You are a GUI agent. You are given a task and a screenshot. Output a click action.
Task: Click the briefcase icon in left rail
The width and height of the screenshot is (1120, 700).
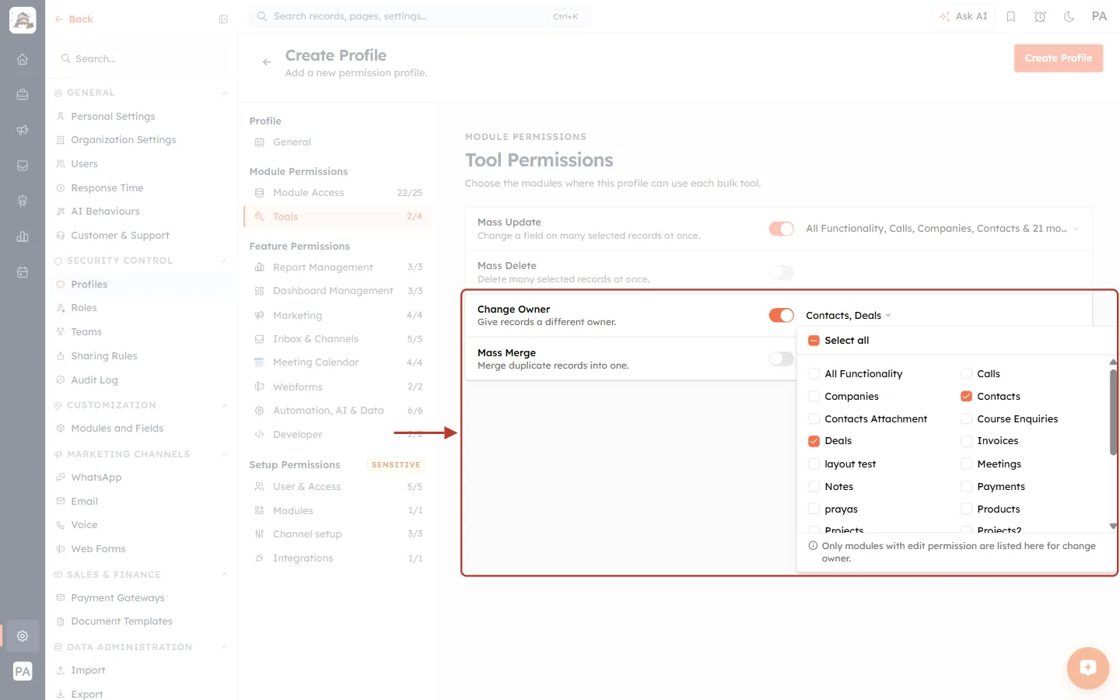[x=23, y=94]
